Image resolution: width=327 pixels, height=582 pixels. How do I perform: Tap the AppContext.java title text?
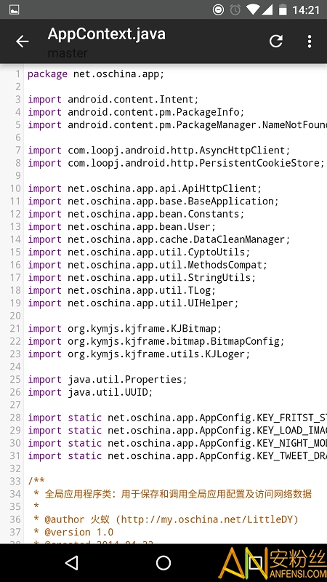click(x=106, y=34)
